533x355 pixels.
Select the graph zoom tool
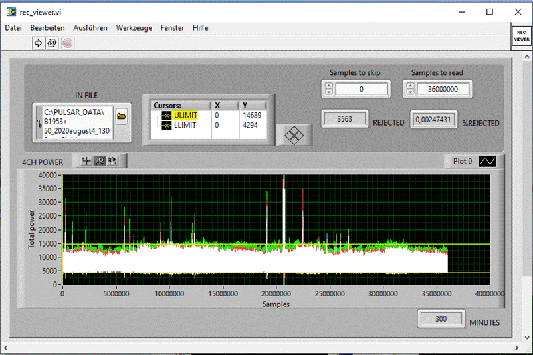tap(99, 161)
